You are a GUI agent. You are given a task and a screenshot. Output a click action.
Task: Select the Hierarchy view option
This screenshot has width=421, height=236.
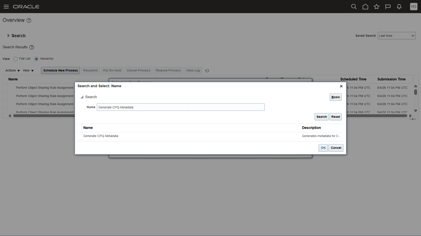tap(36, 59)
